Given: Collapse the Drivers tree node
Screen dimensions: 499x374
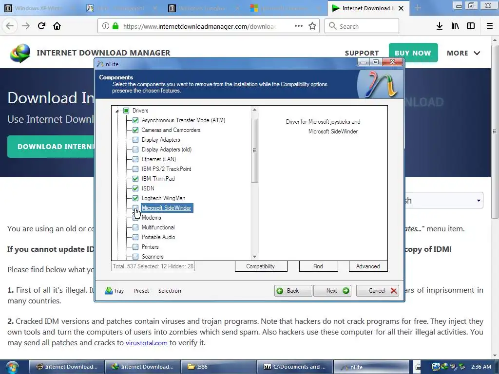Looking at the screenshot, I should point(117,111).
